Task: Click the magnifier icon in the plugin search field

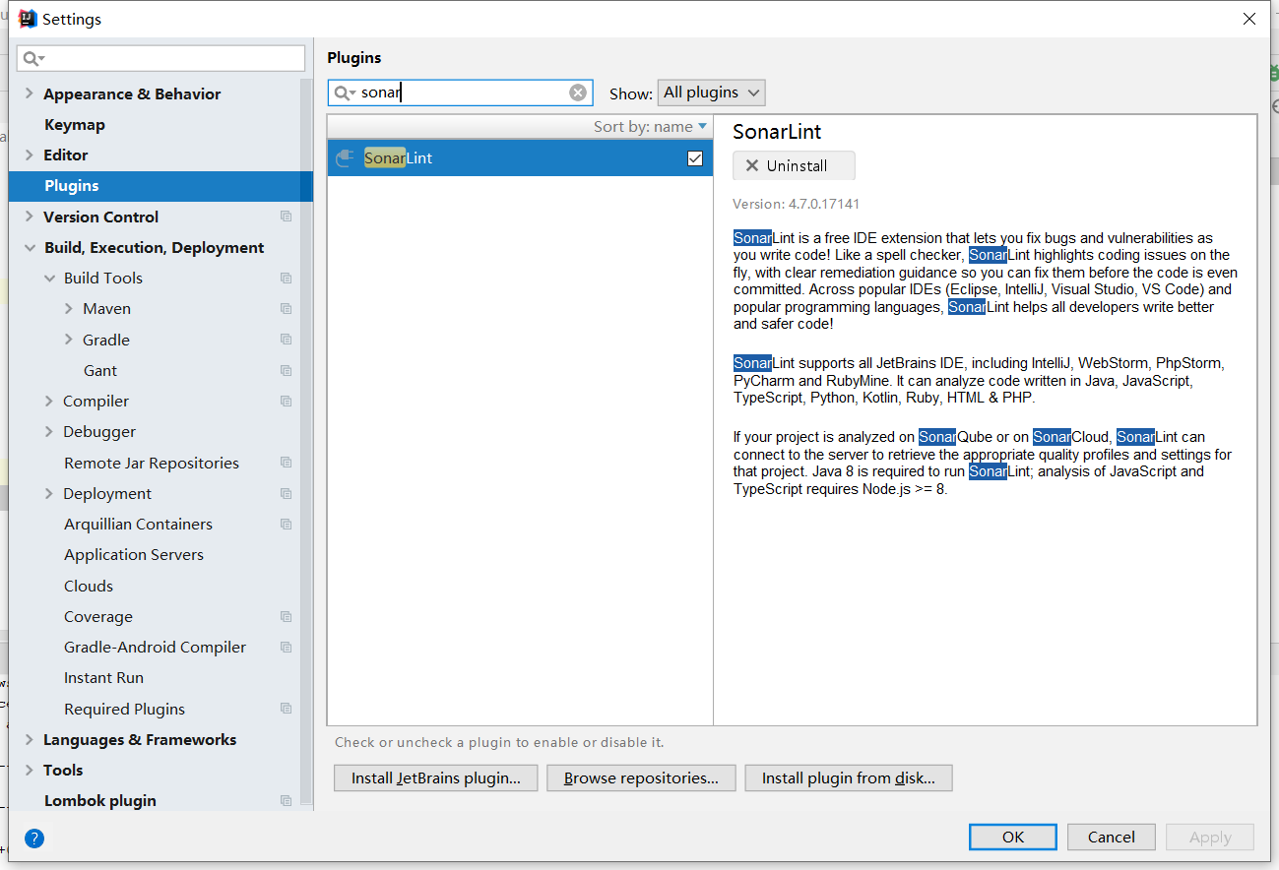Action: click(343, 93)
